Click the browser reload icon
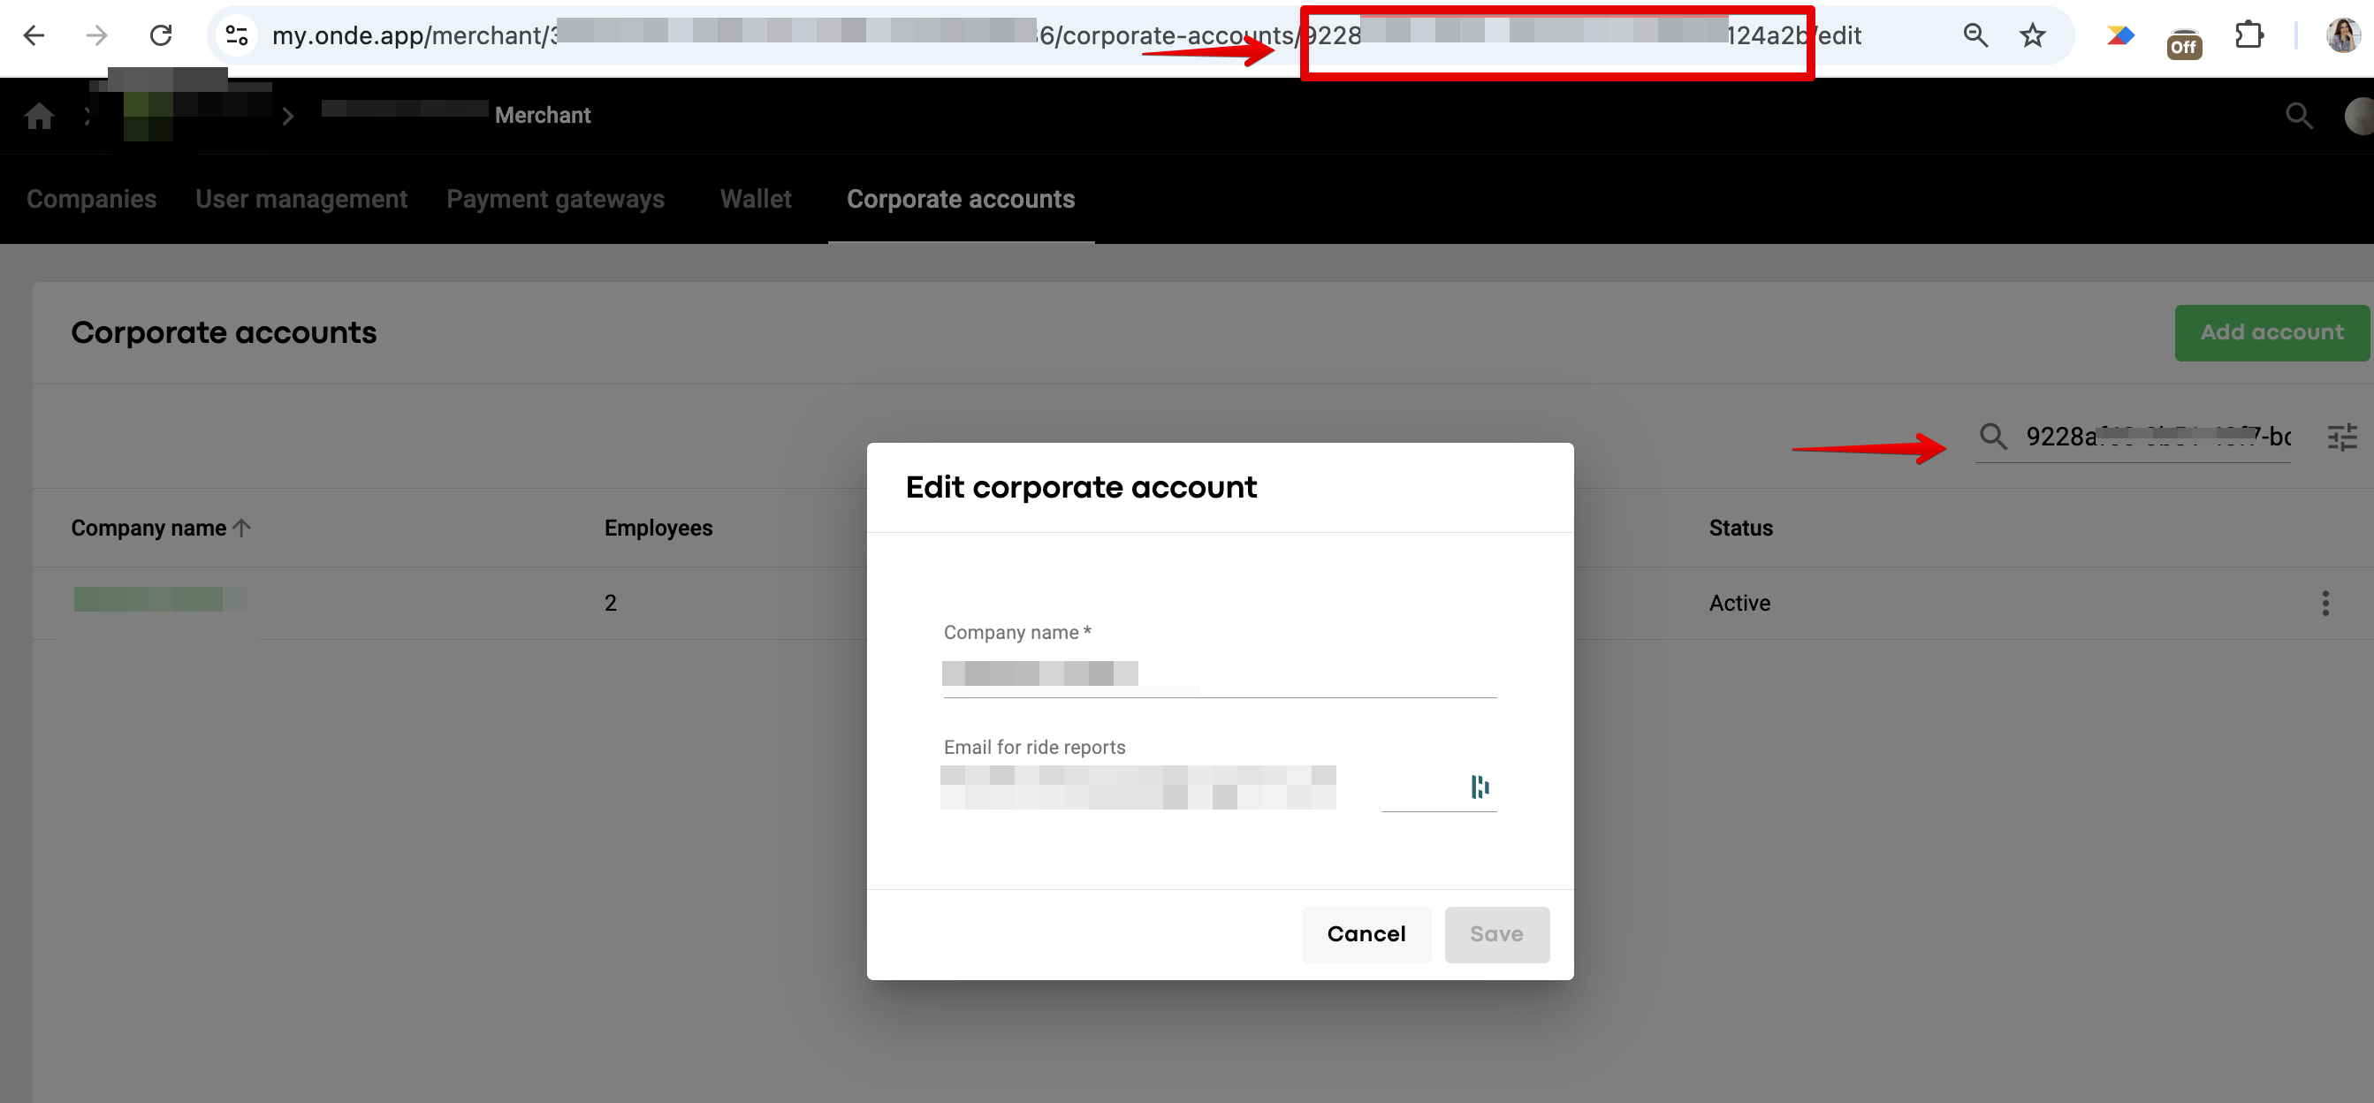Viewport: 2374px width, 1103px height. pos(161,36)
